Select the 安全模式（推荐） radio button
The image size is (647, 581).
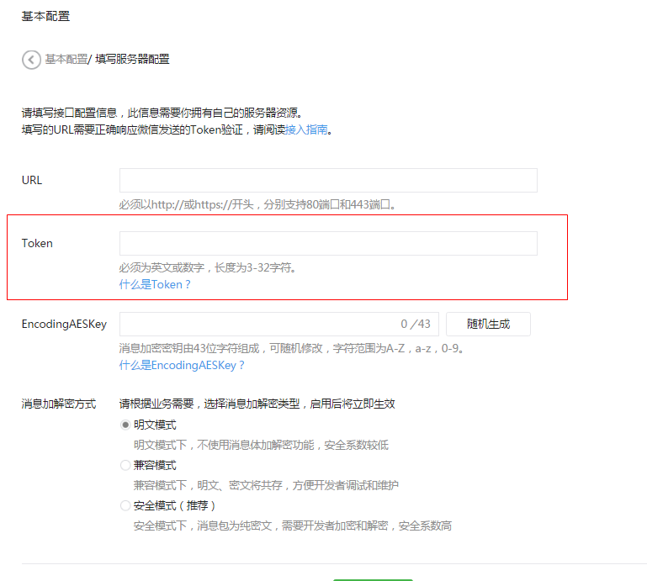tap(125, 505)
